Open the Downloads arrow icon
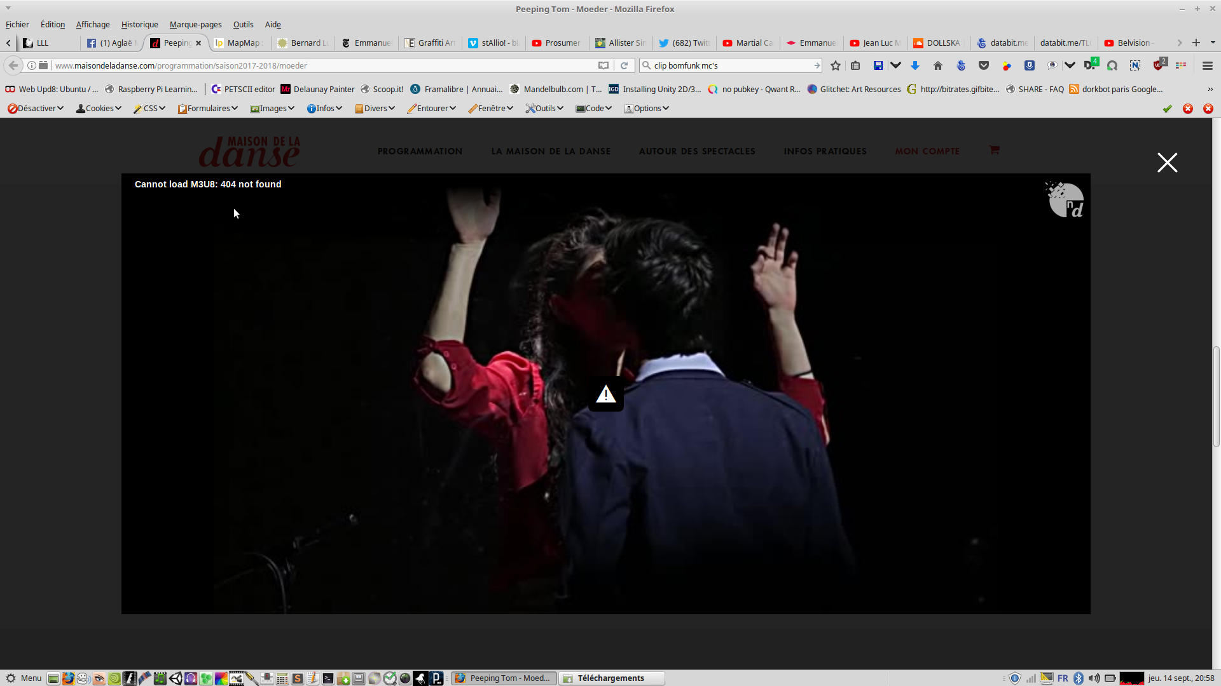Viewport: 1221px width, 686px height. 915,65
